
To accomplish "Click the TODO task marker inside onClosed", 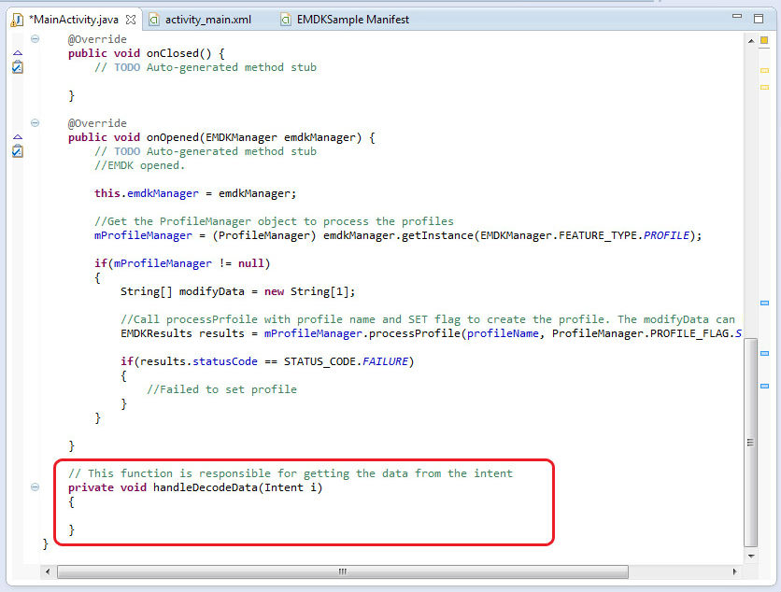I will 17,67.
